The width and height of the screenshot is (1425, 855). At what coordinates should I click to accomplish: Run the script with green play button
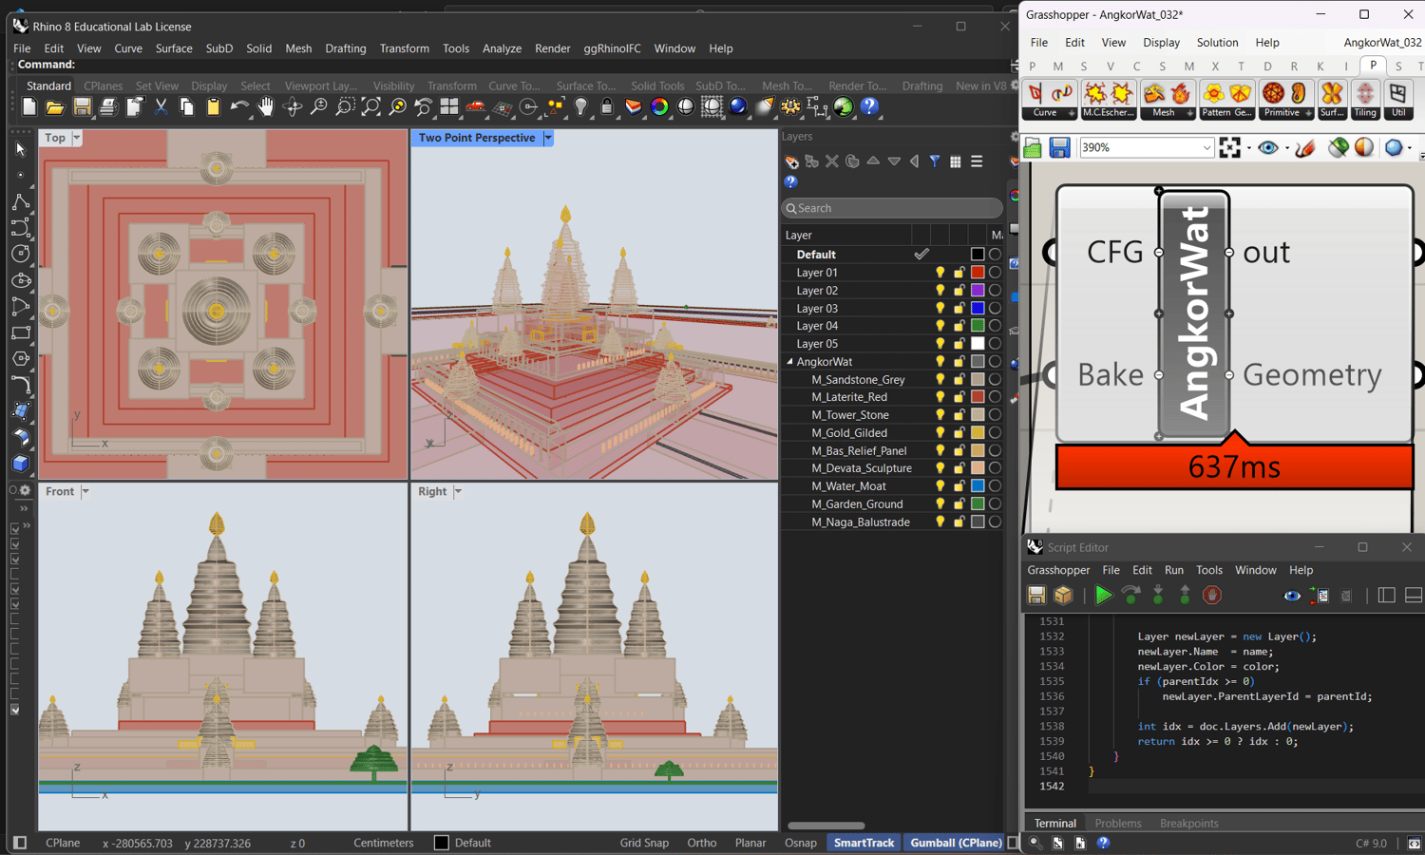point(1103,596)
